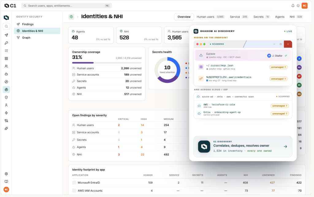The image size is (314, 197).
Task: Open the grid apps icon in rail
Action: pos(6,59)
